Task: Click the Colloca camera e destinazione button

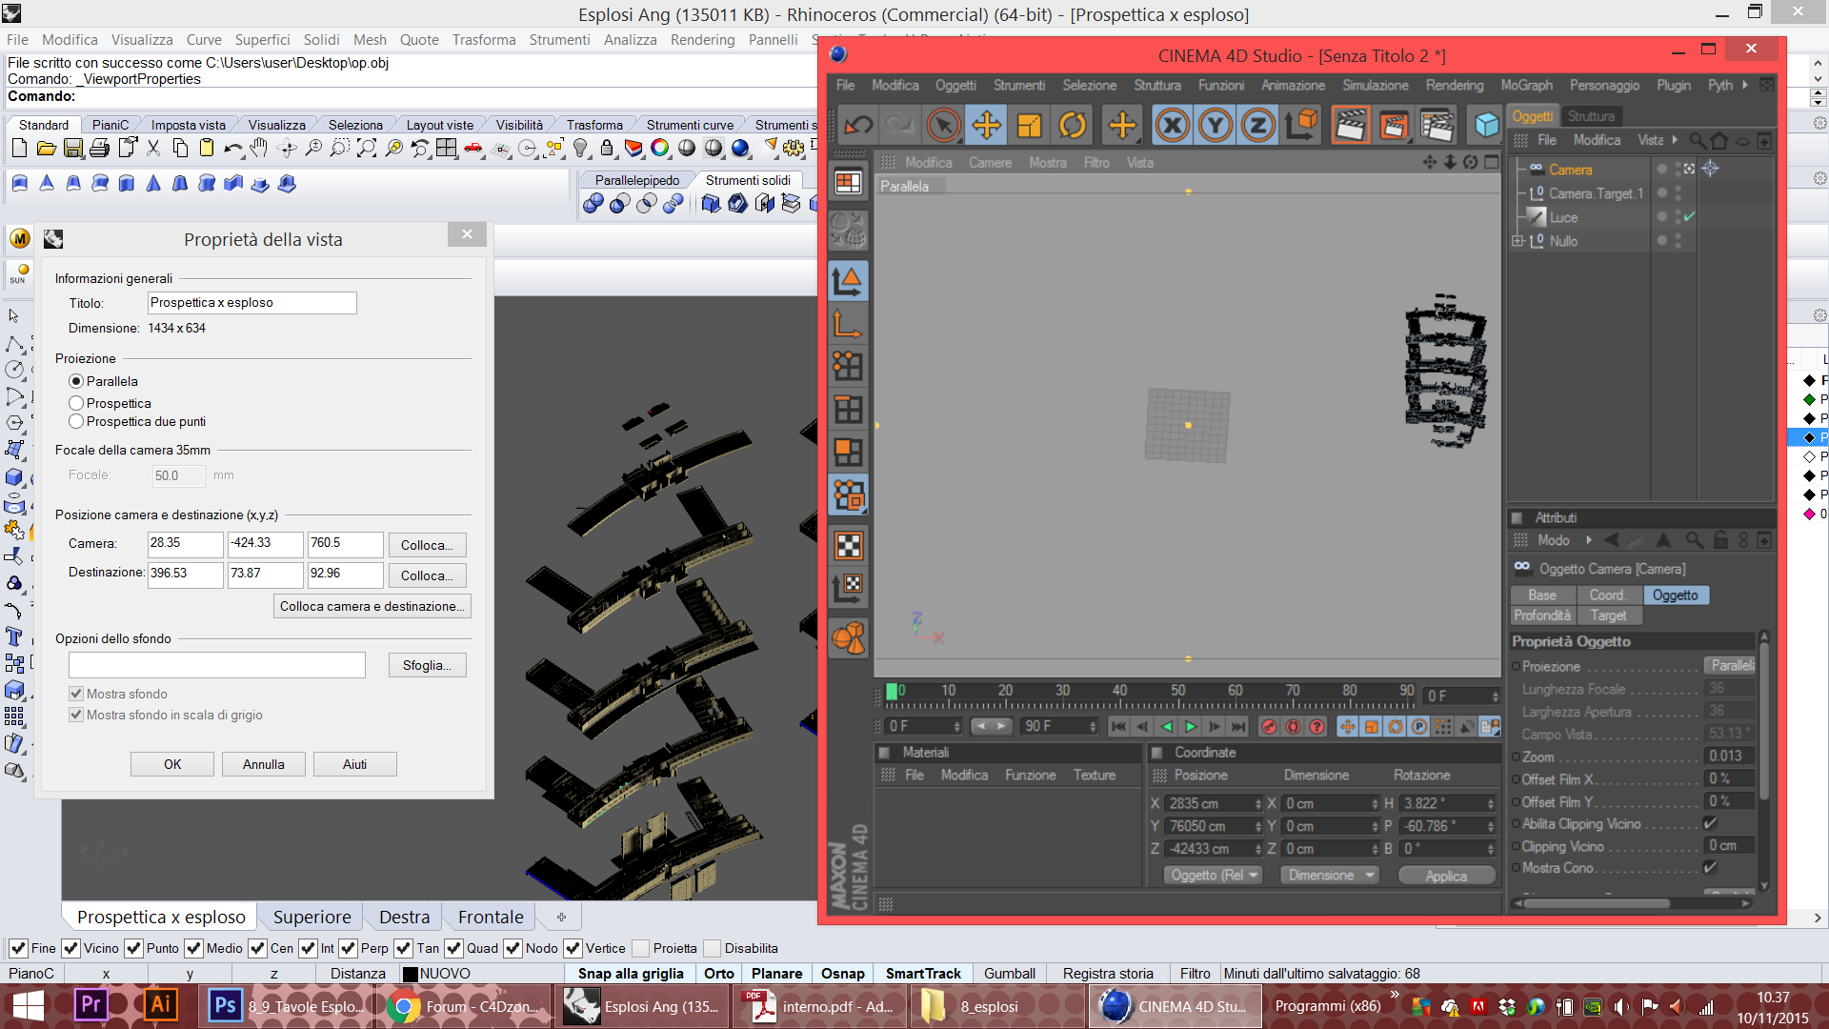Action: [x=372, y=606]
